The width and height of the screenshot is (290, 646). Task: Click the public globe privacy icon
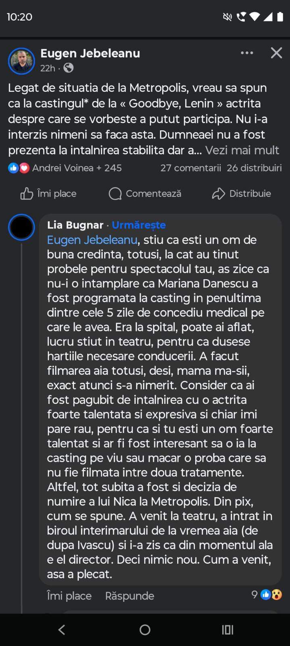point(69,68)
